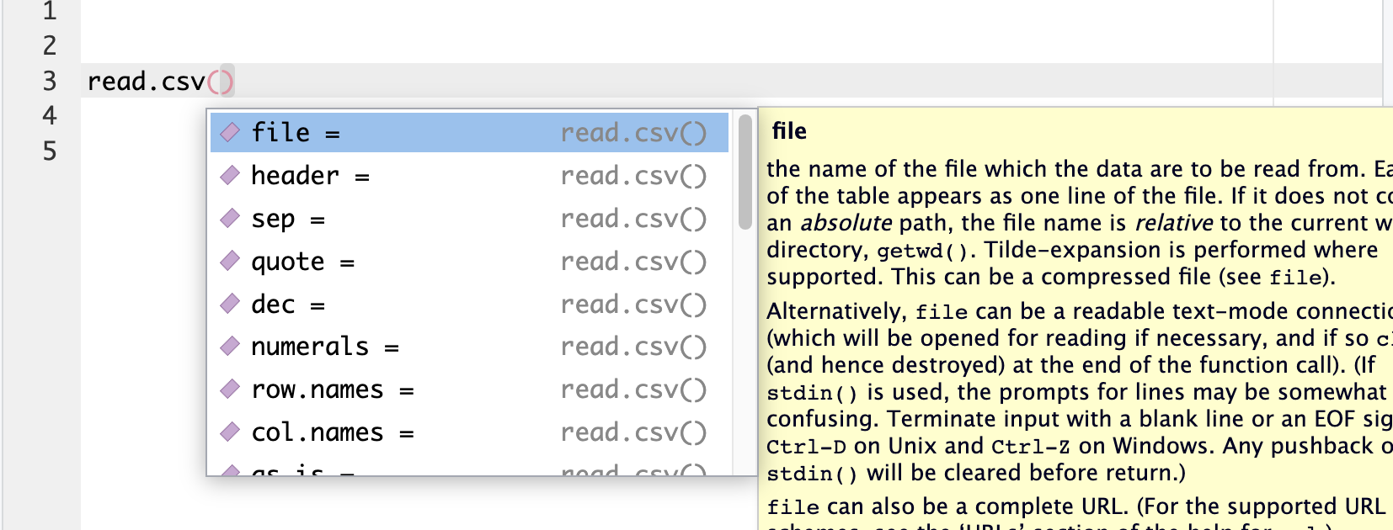Click the diamond icon beside row.names argument
Viewport: 1393px width, 530px height.
pos(230,389)
